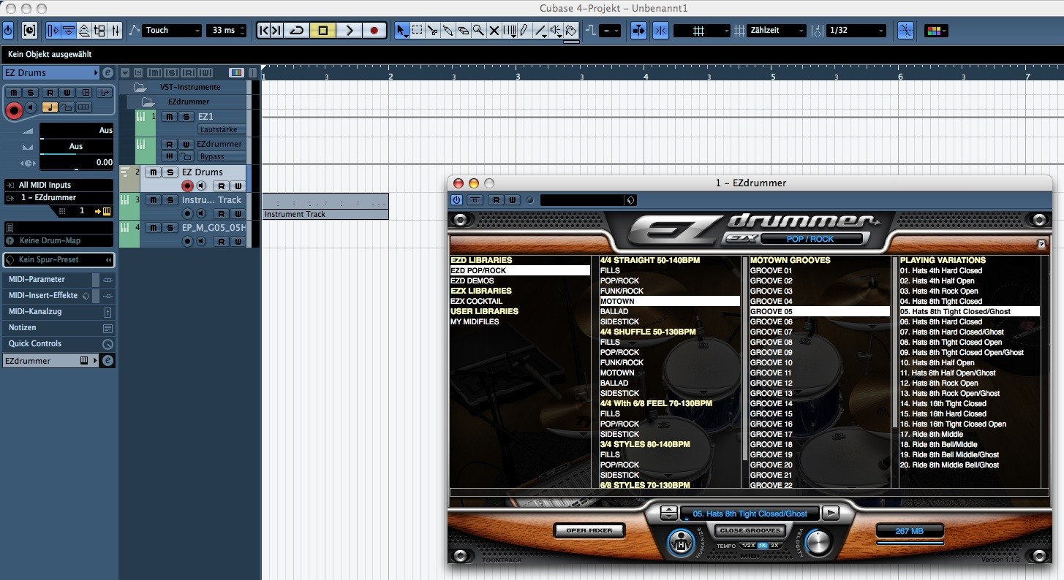Image resolution: width=1064 pixels, height=580 pixels.
Task: Select the Play speaker tool
Action: [x=556, y=31]
